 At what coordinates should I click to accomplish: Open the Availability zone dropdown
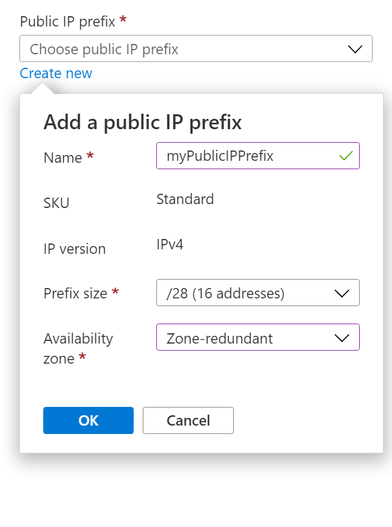coord(258,337)
